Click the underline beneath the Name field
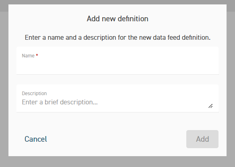This screenshot has width=235, height=167. (117, 74)
